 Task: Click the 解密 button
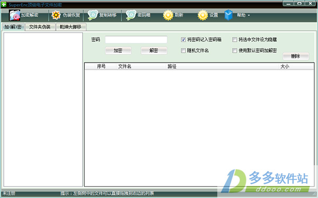[154, 51]
